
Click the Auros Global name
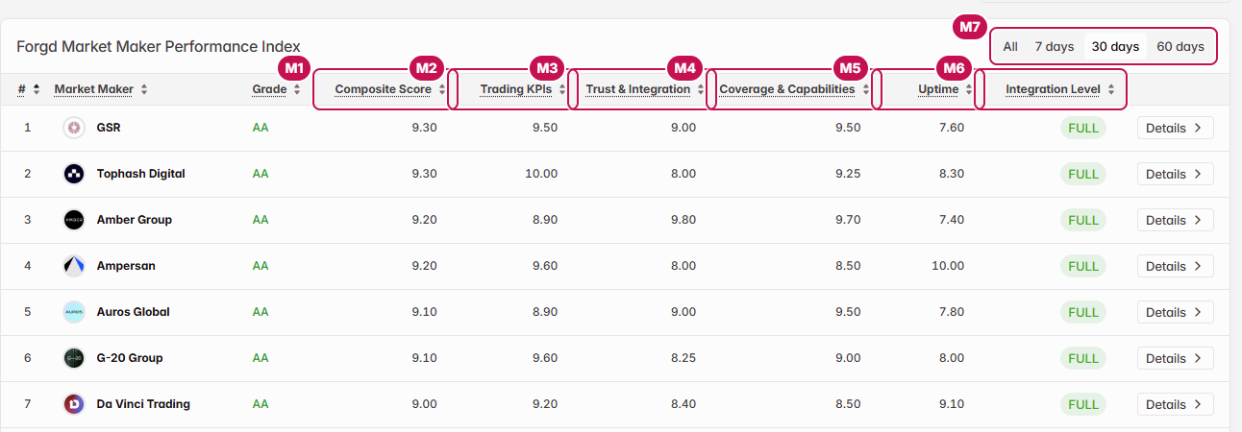(134, 312)
